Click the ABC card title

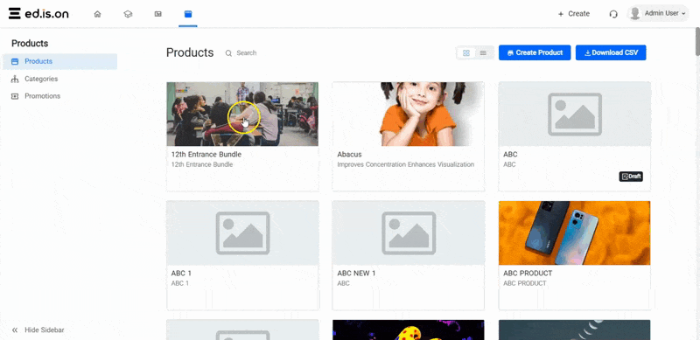coord(510,155)
